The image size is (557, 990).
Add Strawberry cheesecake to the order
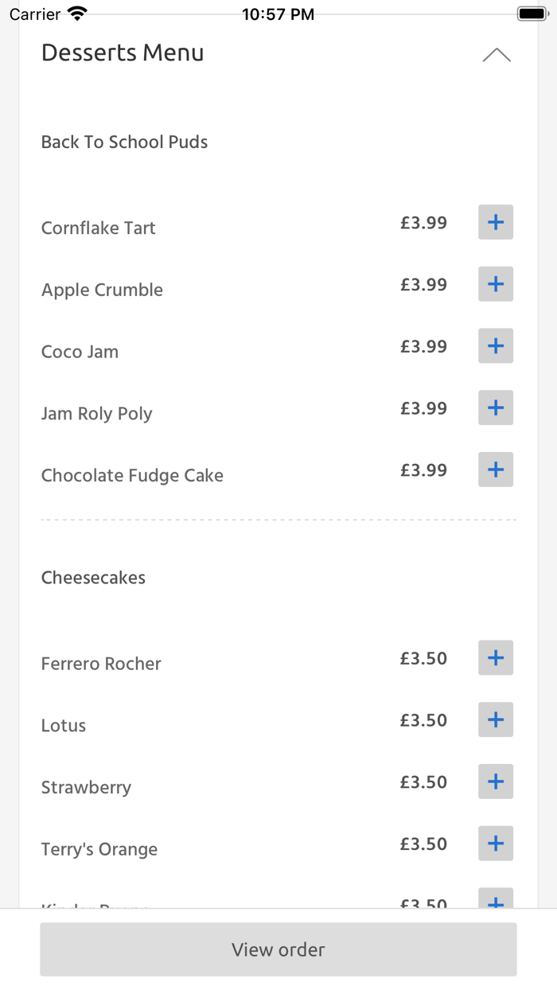[495, 781]
